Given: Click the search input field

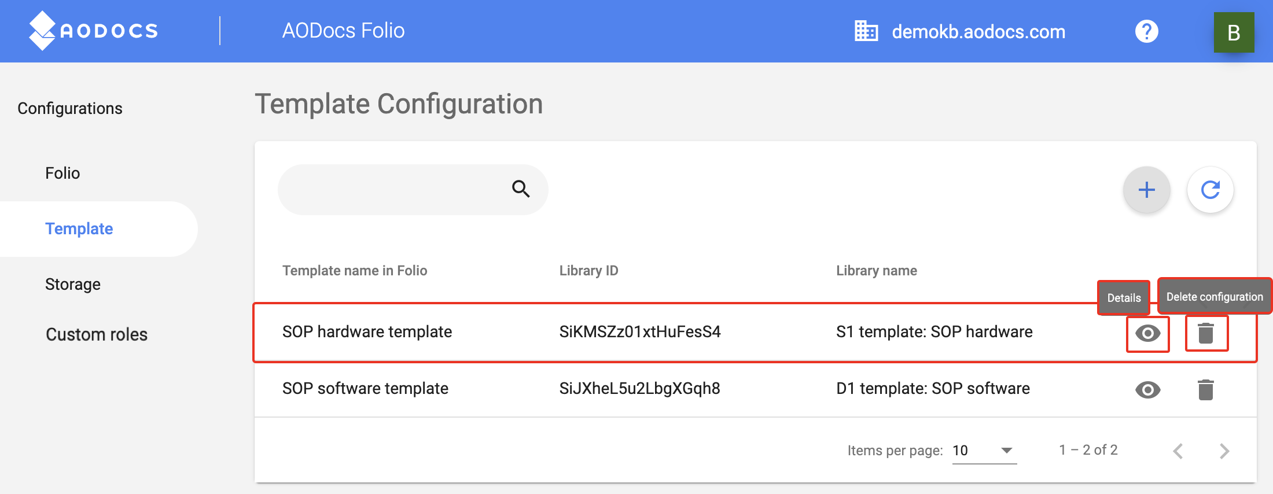Looking at the screenshot, I should pos(413,189).
